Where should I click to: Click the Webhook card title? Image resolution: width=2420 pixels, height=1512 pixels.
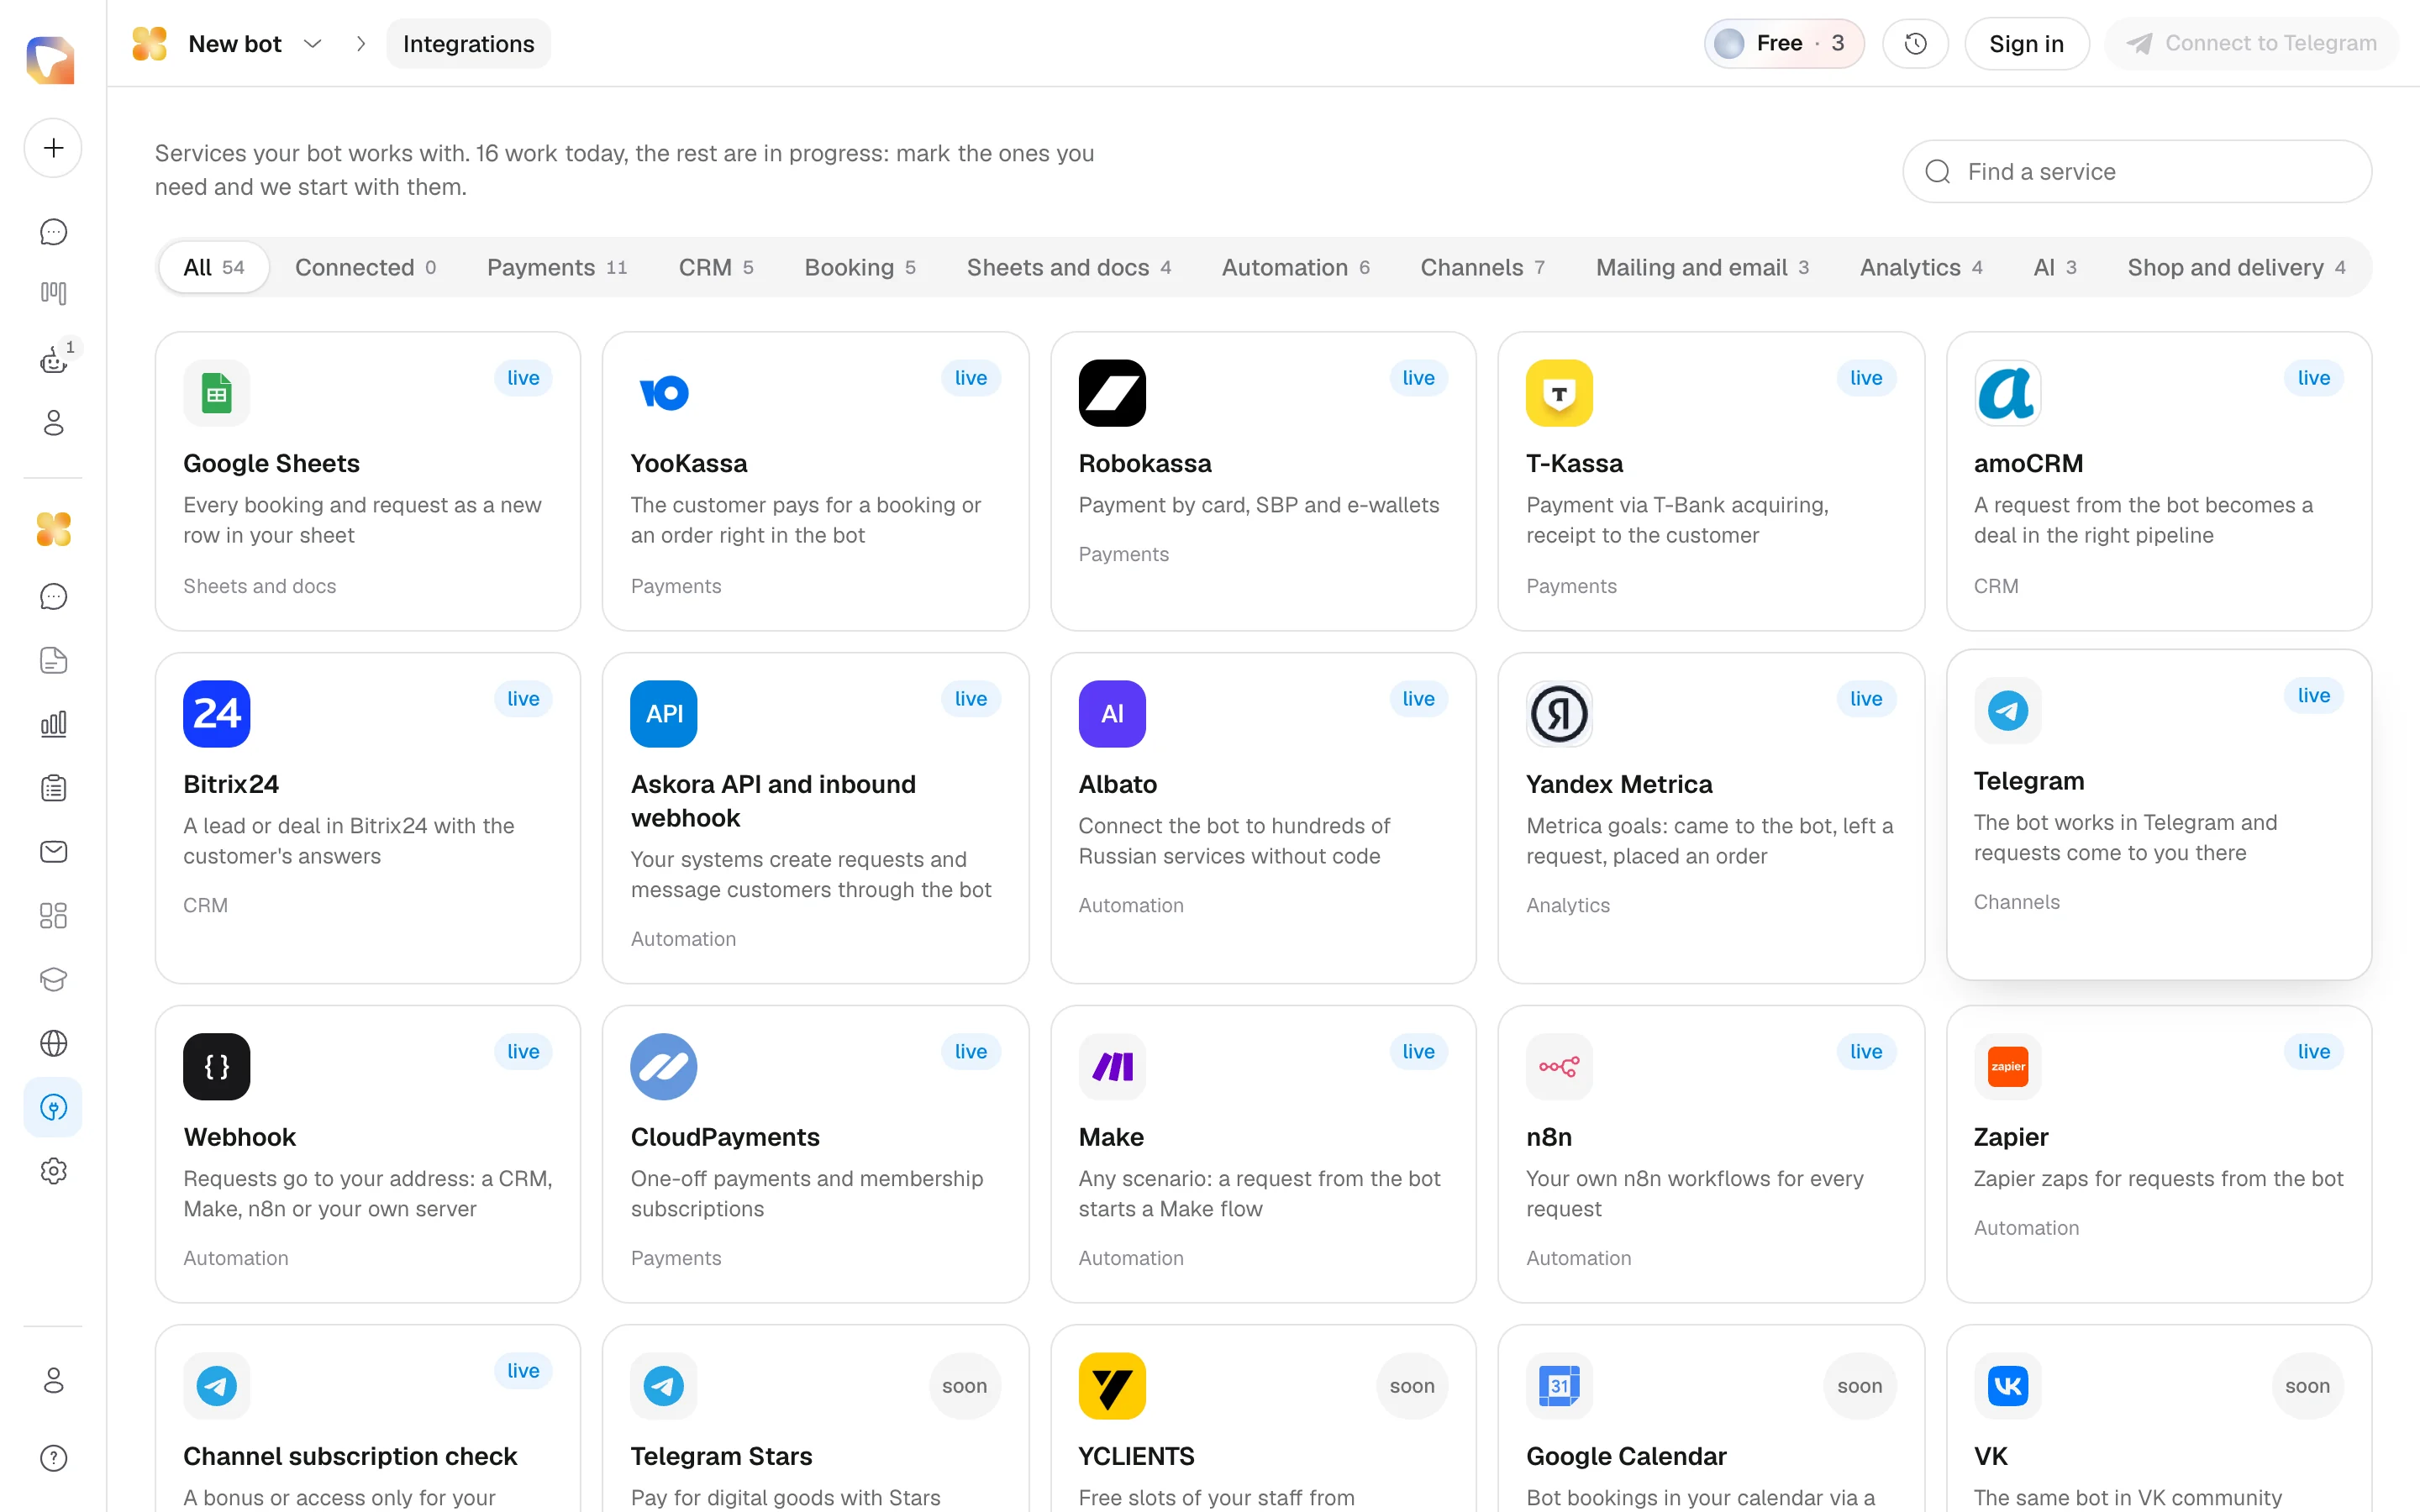(x=240, y=1137)
